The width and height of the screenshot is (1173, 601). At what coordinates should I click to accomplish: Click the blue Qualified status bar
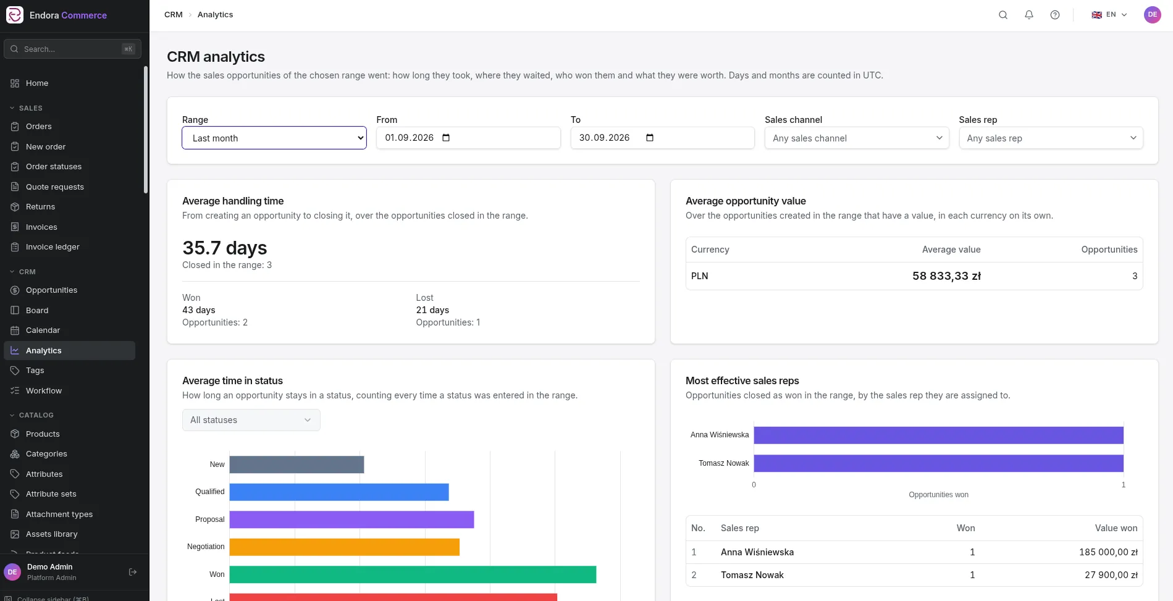pyautogui.click(x=339, y=492)
